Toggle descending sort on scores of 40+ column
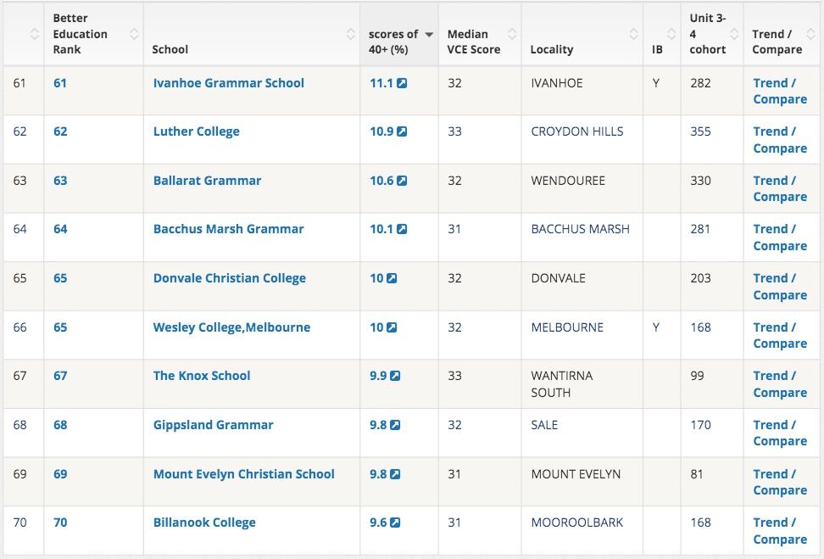The image size is (824, 559). (429, 34)
